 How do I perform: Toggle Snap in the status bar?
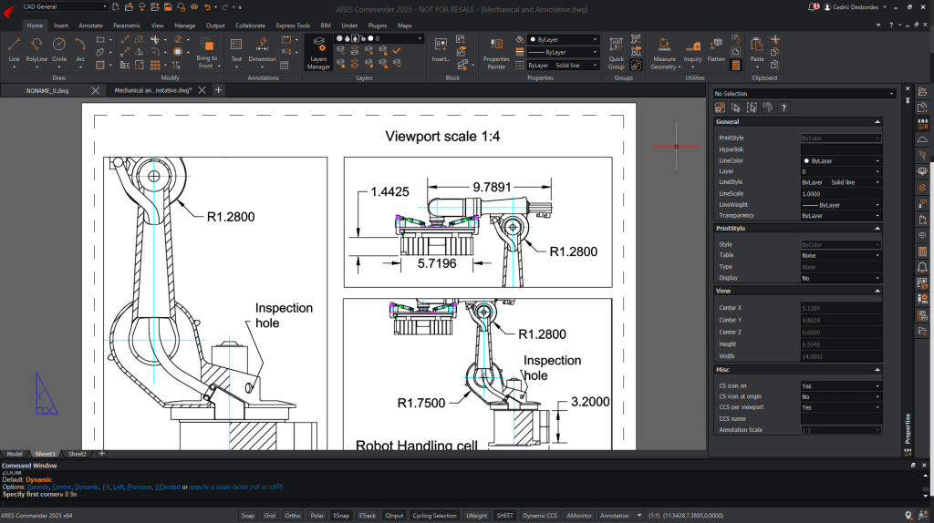248,516
